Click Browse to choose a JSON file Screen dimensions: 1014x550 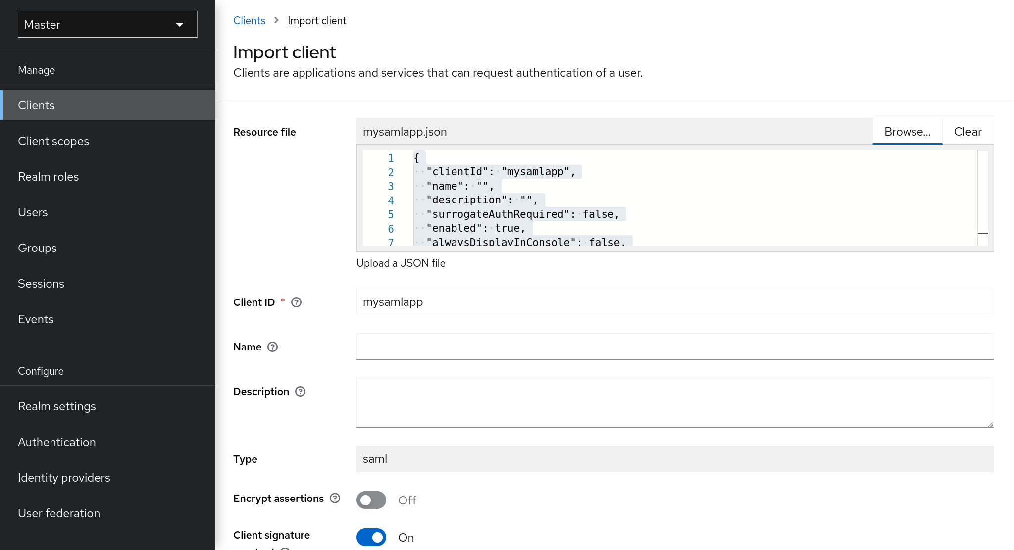click(x=907, y=131)
